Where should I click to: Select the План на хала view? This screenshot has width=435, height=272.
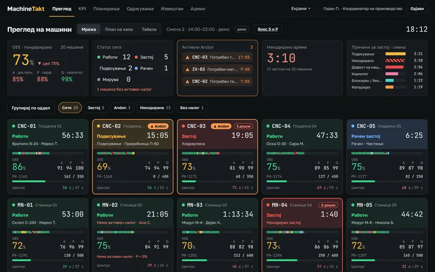tap(119, 29)
